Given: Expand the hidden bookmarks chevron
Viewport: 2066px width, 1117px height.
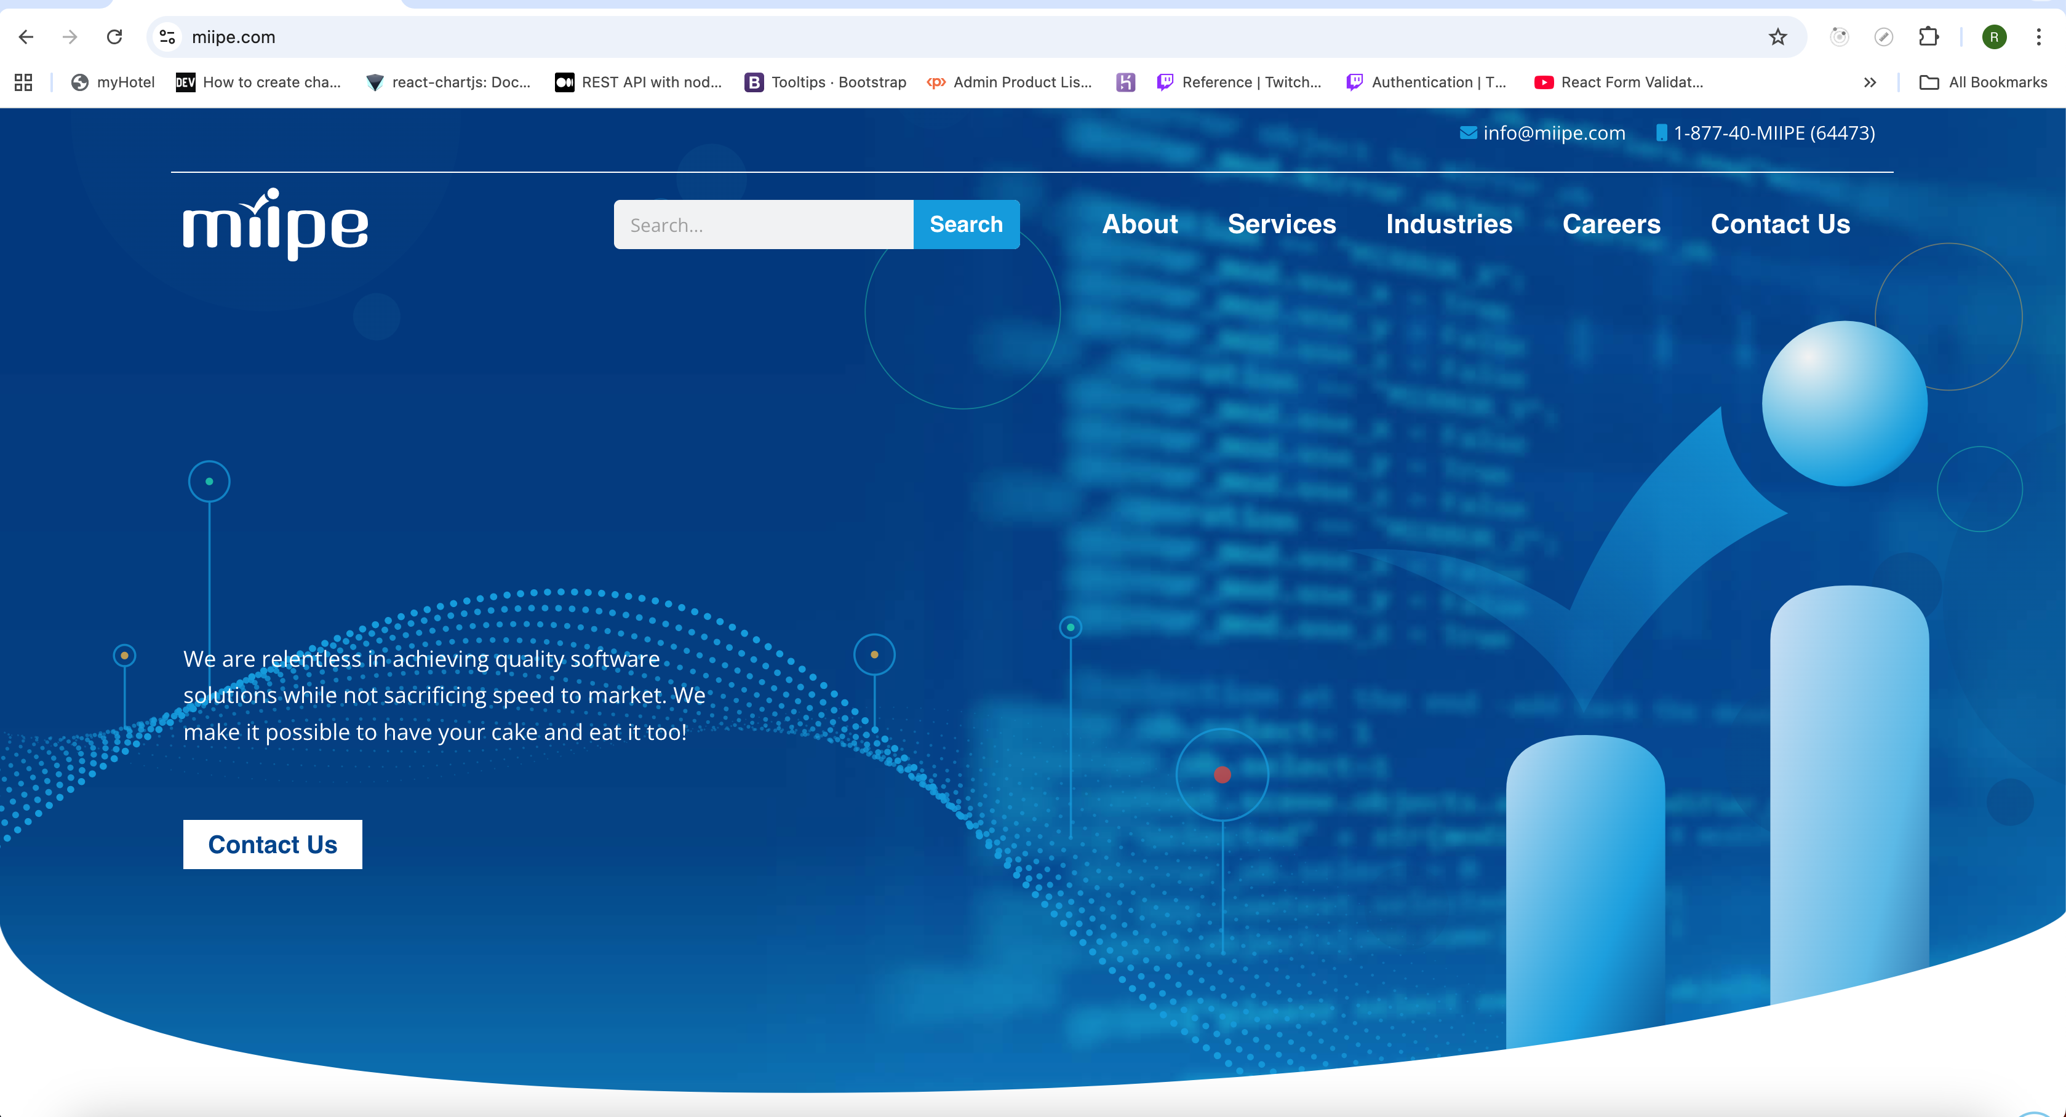Looking at the screenshot, I should click(x=1870, y=82).
